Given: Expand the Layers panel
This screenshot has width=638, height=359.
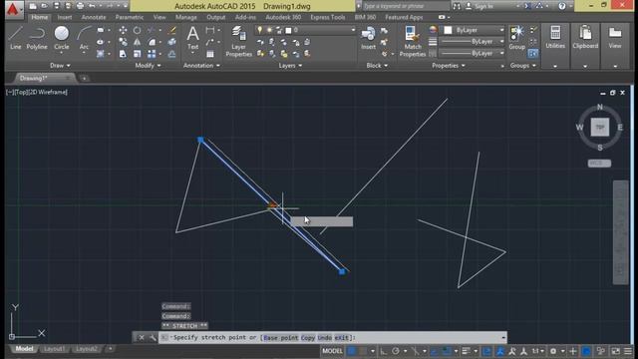Looking at the screenshot, I should coord(290,65).
